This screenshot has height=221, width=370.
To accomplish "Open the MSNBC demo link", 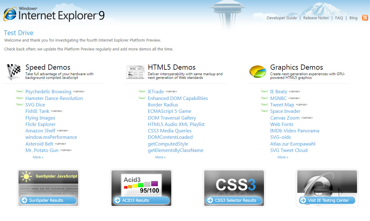I will (x=278, y=98).
